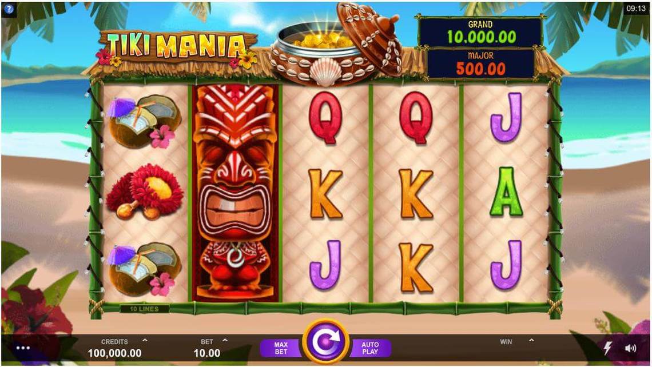Image resolution: width=652 pixels, height=367 pixels.
Task: Click the Max Bet button
Action: [281, 348]
